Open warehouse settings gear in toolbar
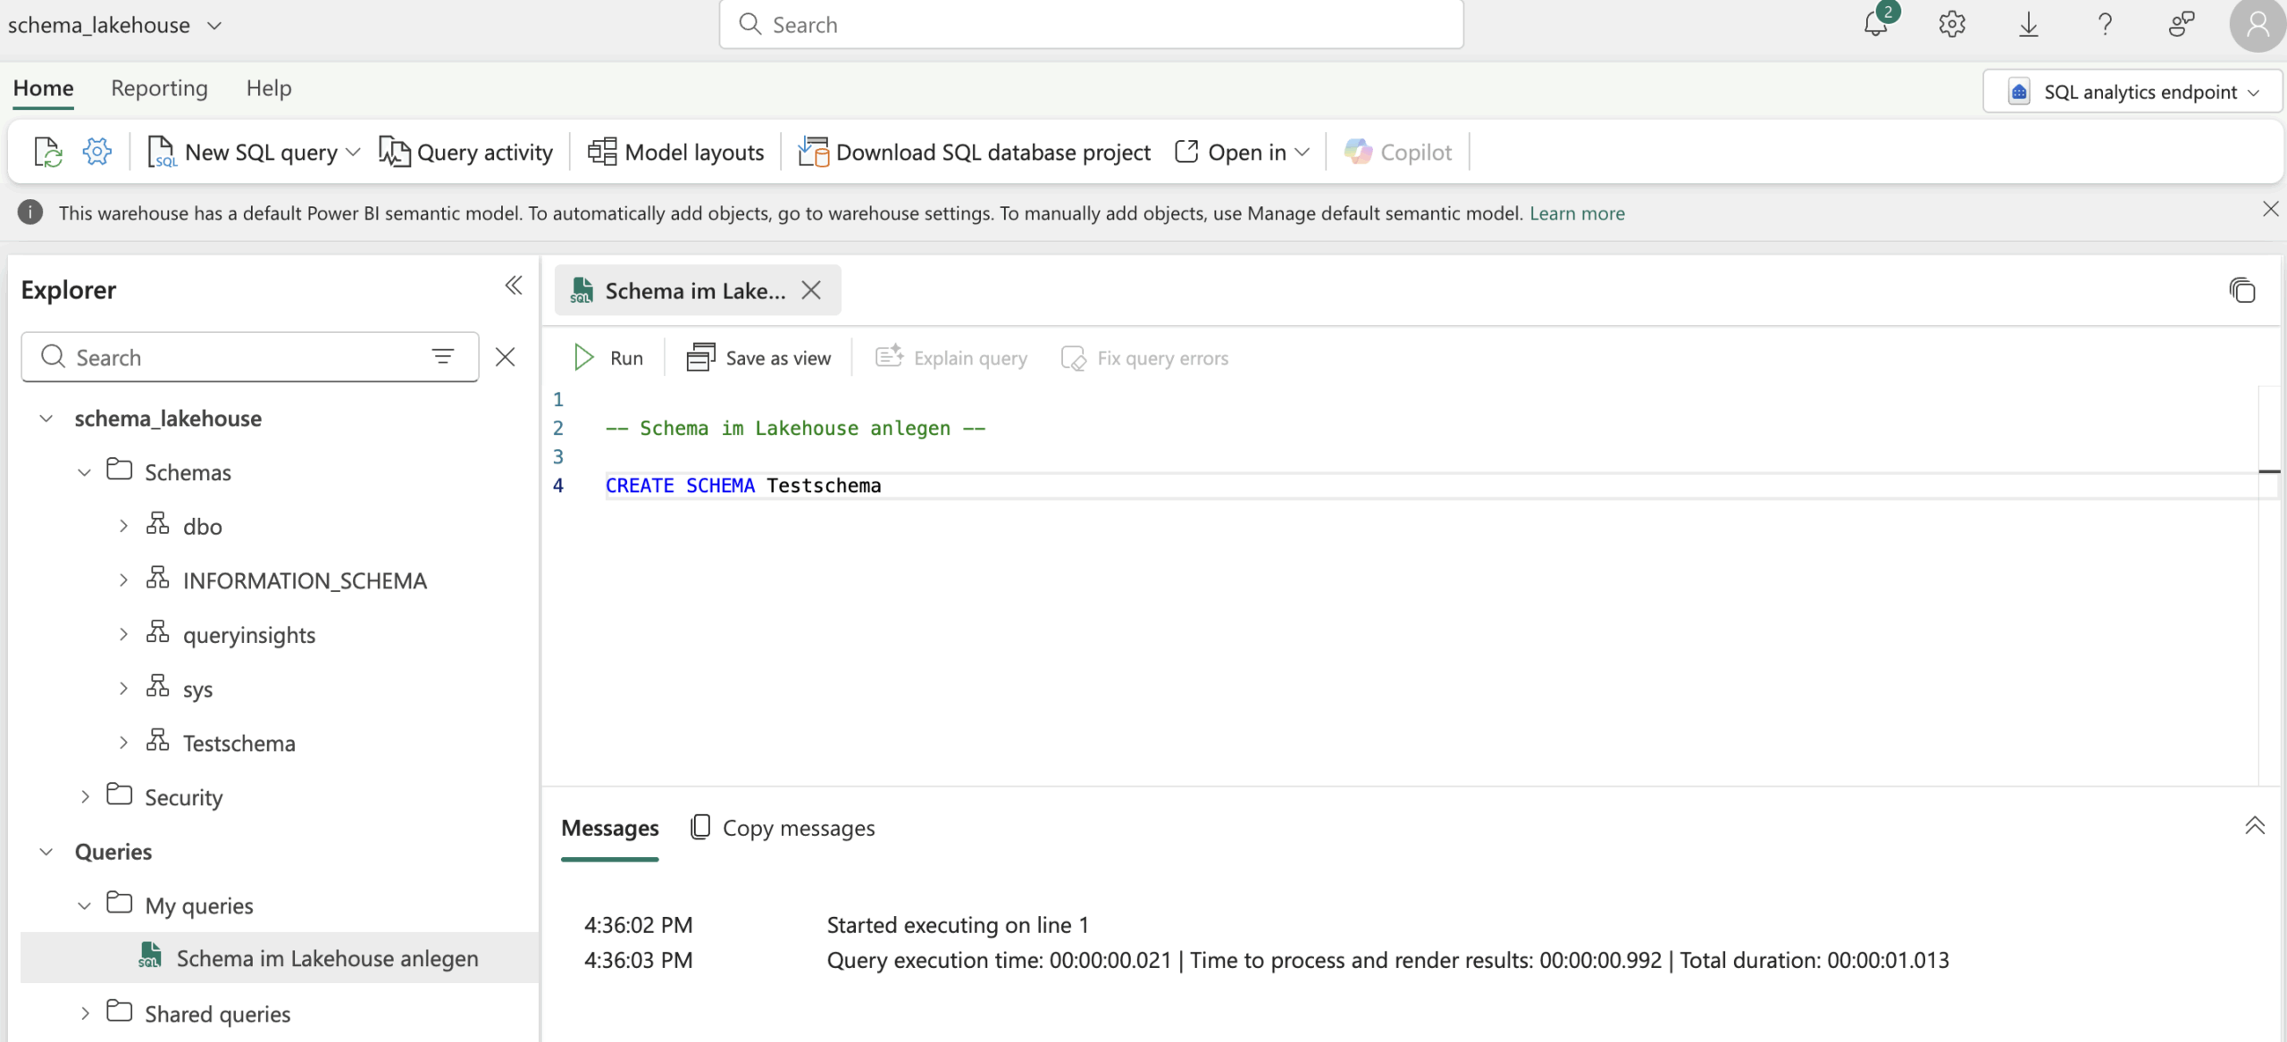Viewport: 2287px width, 1042px height. (x=96, y=152)
